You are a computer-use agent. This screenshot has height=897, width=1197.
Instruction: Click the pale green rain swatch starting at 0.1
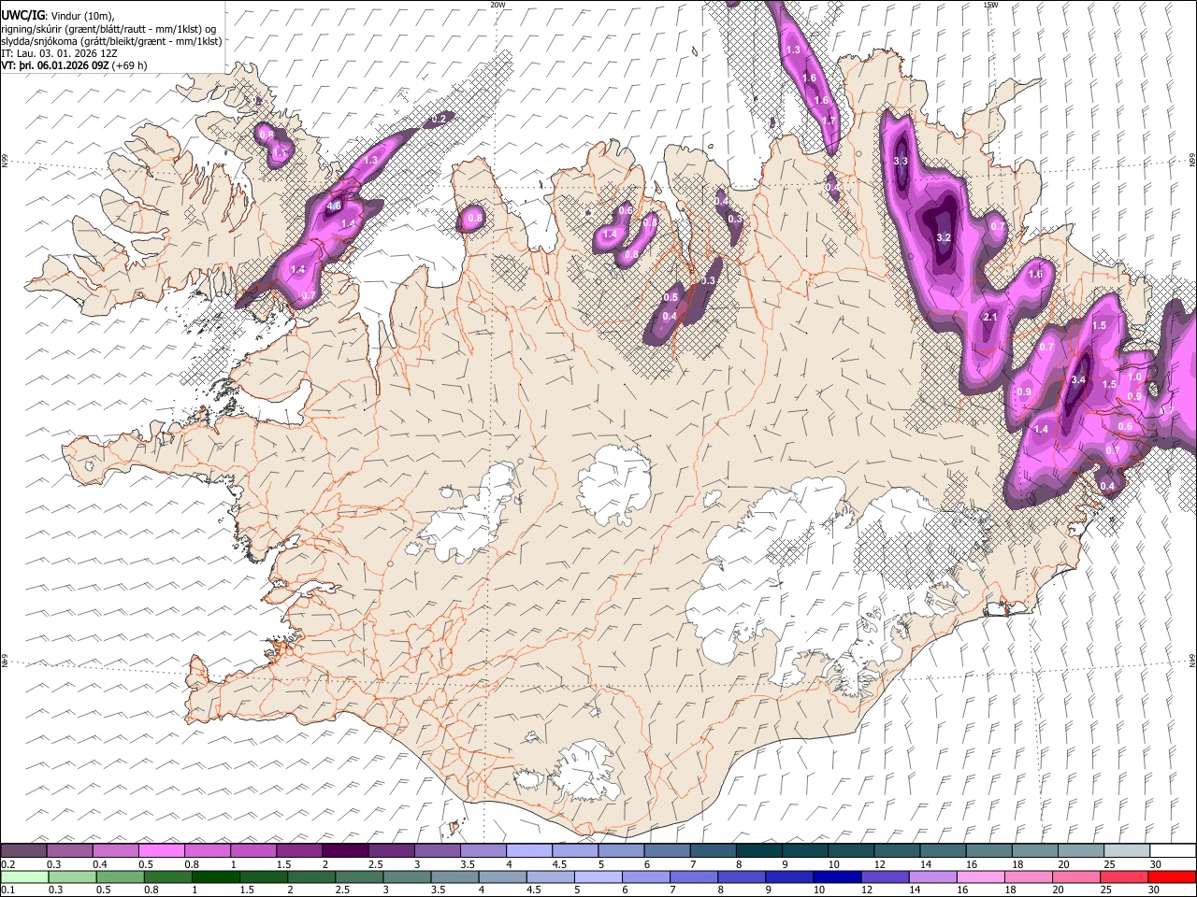(x=23, y=876)
